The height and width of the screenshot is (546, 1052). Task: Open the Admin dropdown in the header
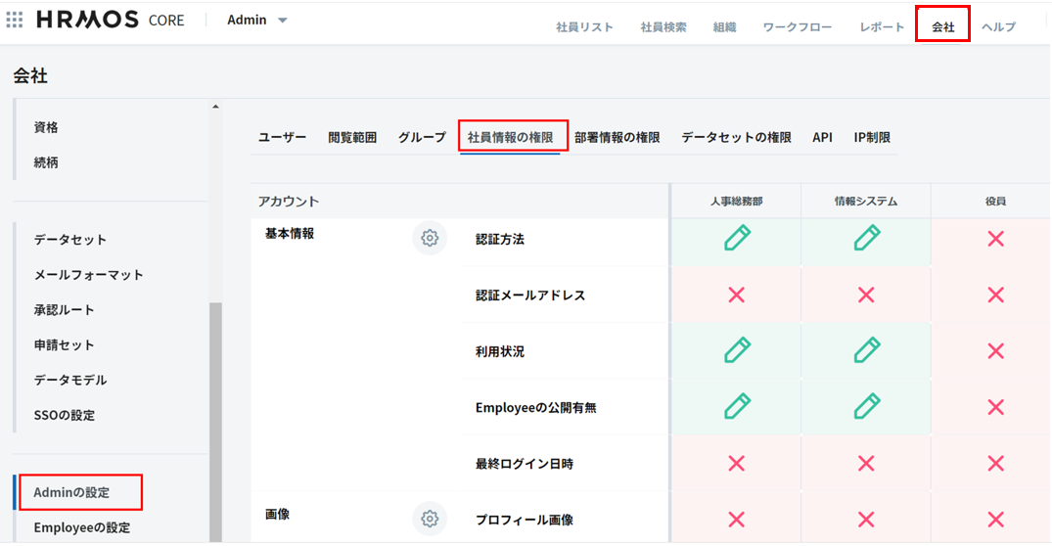[x=257, y=21]
